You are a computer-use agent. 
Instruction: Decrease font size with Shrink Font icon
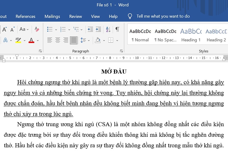(x=12, y=29)
